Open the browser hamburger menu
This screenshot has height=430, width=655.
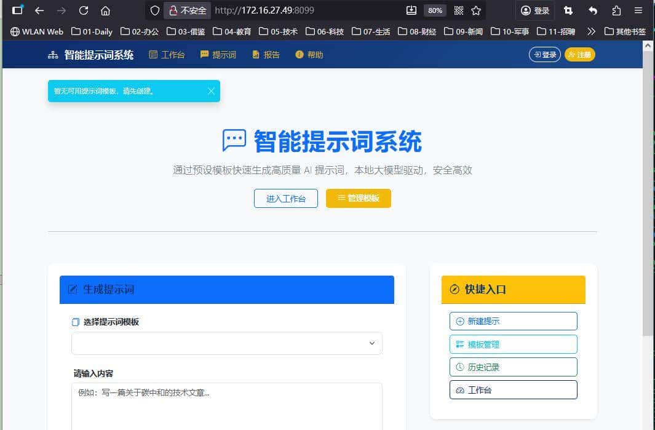pyautogui.click(x=638, y=10)
